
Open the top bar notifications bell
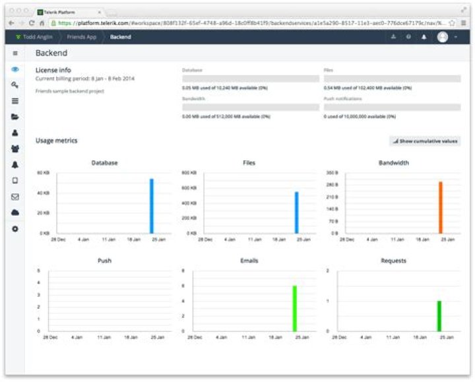pos(424,37)
